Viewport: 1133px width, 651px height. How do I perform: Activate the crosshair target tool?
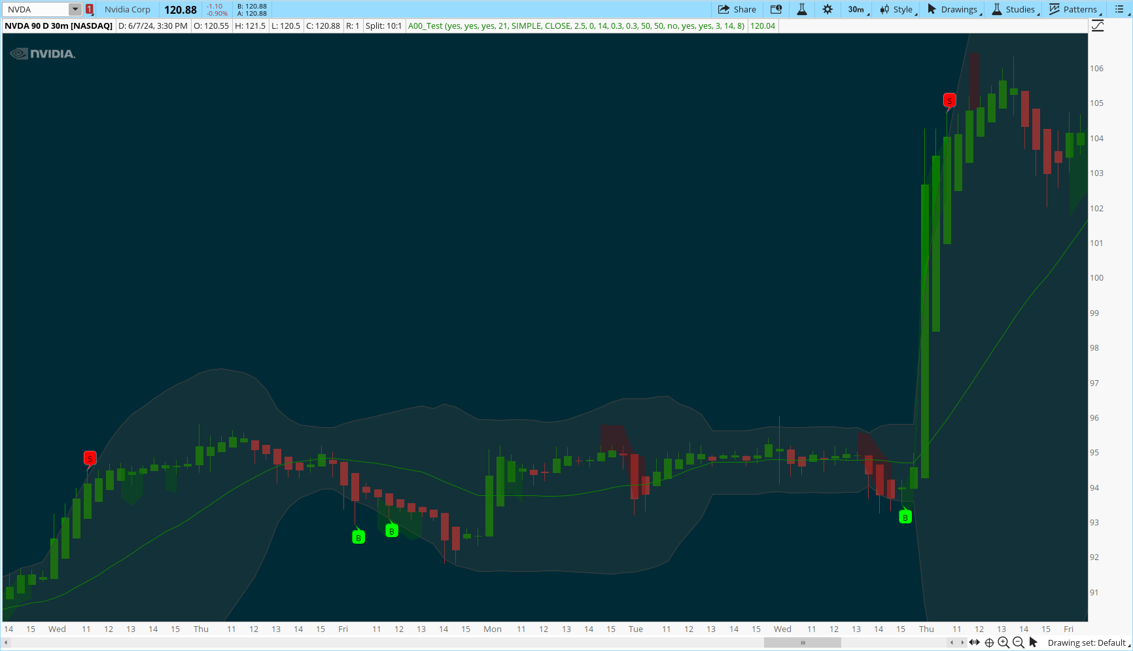(989, 642)
